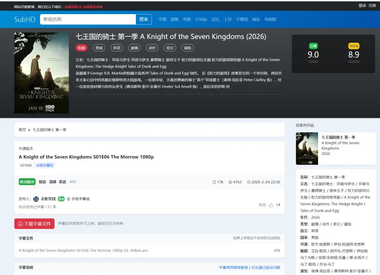Click the green 原创 badge beside uploader
Image resolution: width=380 pixels, height=275 pixels.
61,199
